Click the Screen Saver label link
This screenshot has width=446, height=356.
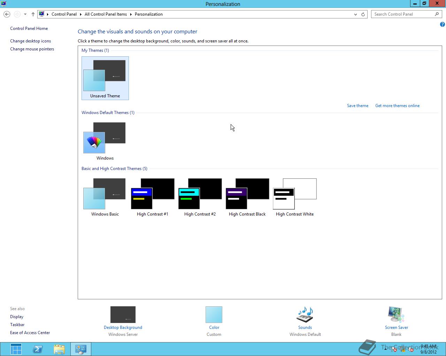pos(396,327)
